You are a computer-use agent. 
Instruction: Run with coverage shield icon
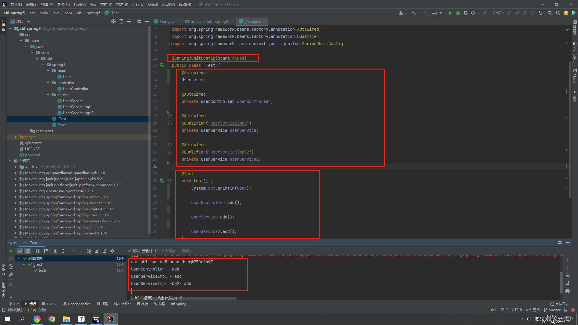tap(466, 13)
